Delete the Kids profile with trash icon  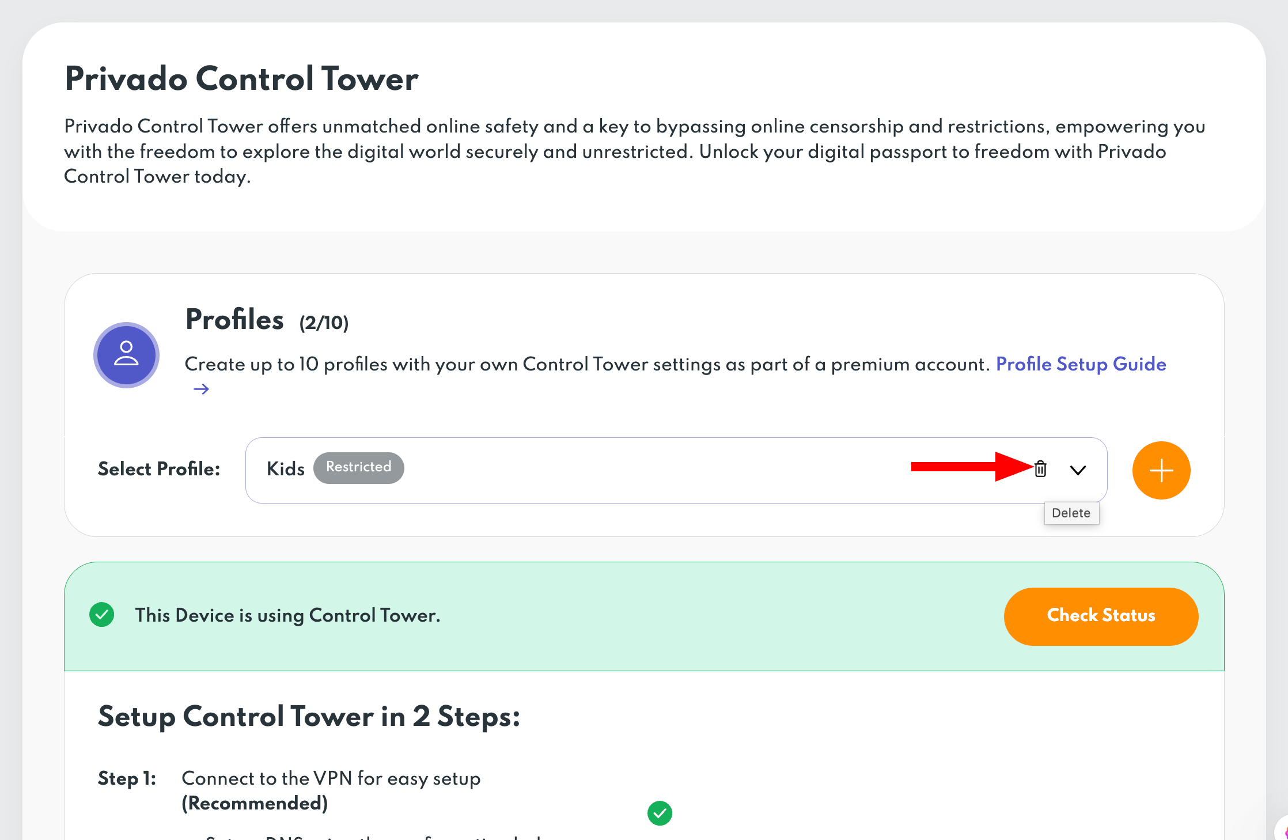(1040, 469)
